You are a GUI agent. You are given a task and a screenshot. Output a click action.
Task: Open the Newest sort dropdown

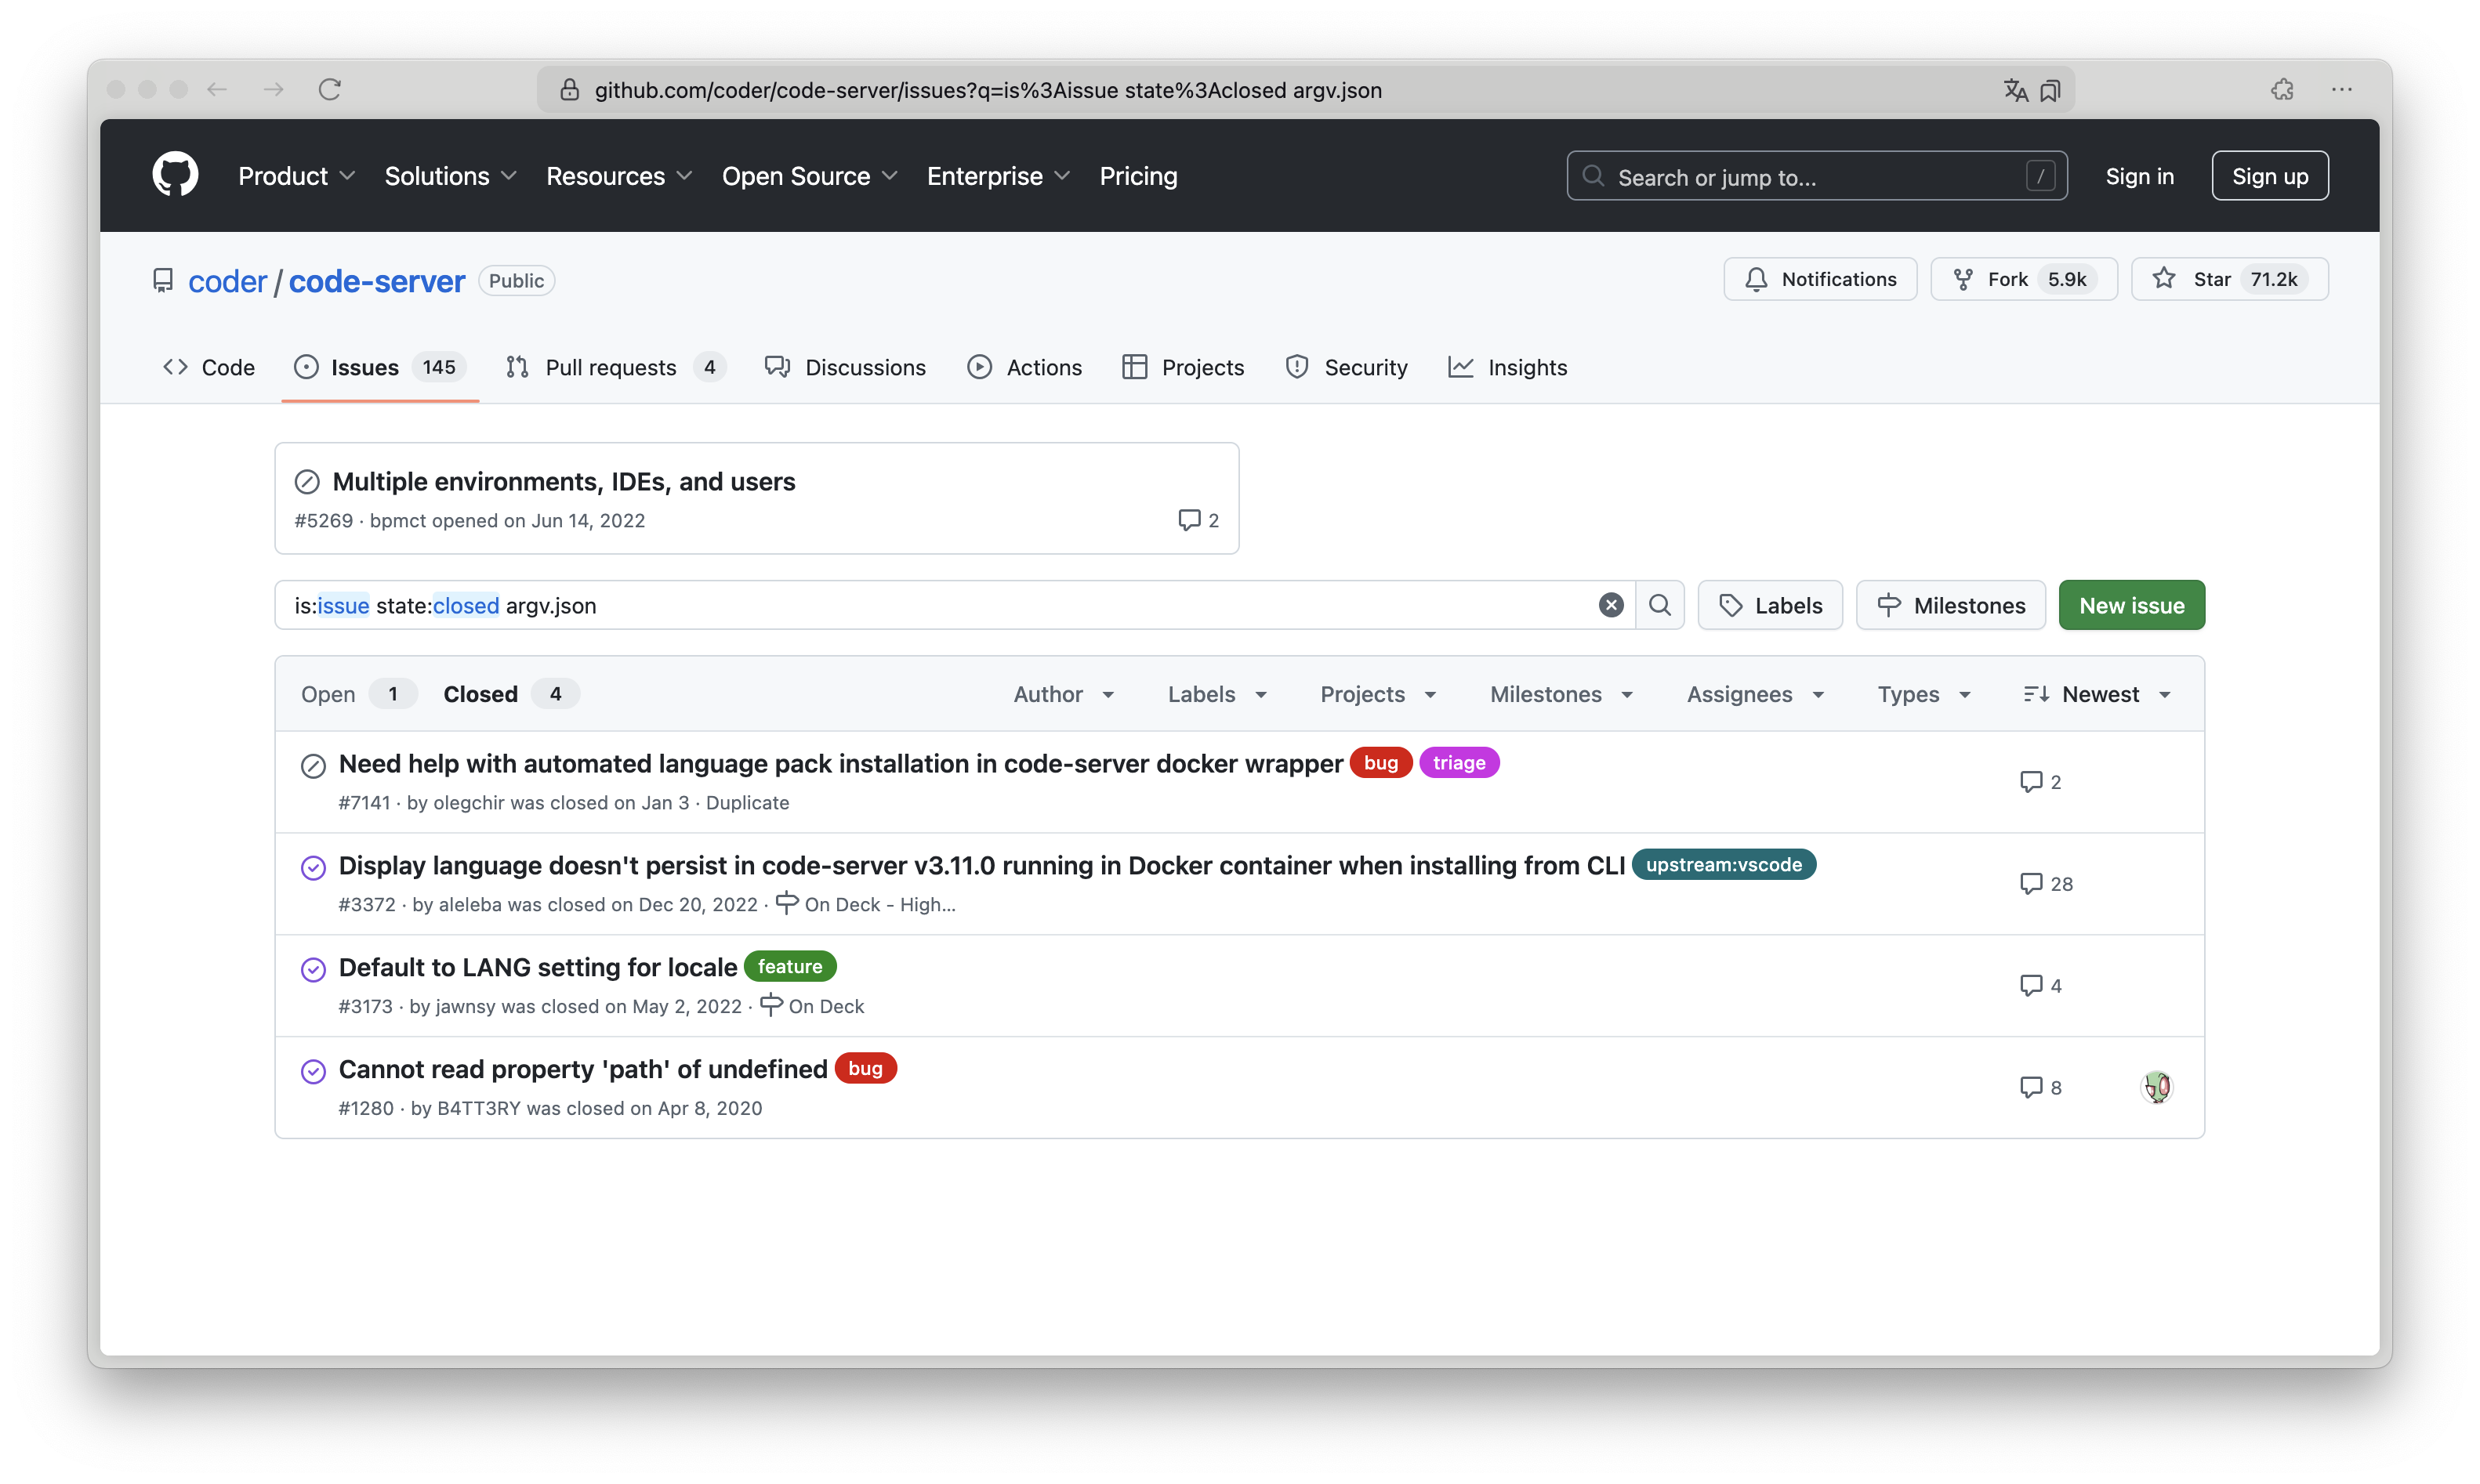coord(2097,694)
